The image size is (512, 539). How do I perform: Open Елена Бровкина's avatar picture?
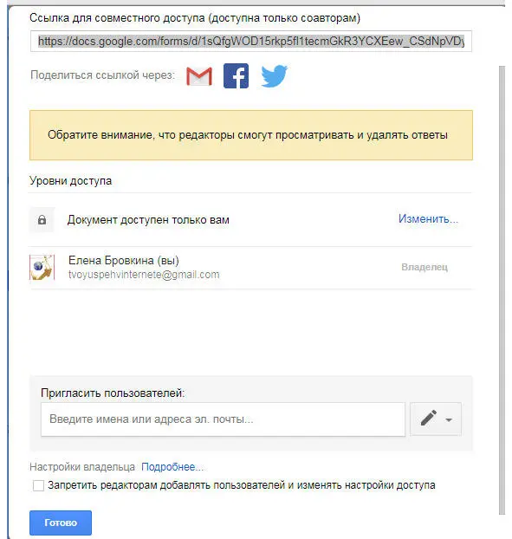click(42, 267)
